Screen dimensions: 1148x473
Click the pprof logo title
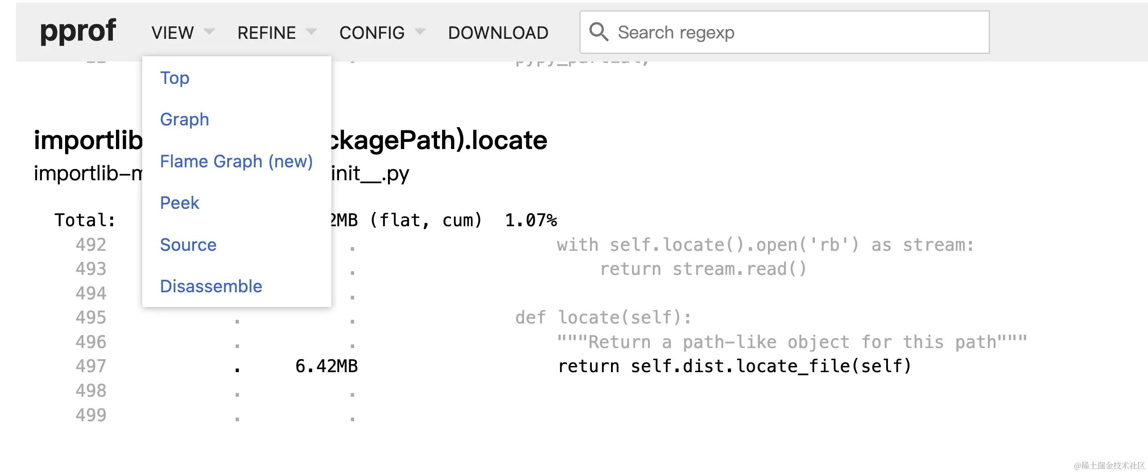click(x=78, y=31)
